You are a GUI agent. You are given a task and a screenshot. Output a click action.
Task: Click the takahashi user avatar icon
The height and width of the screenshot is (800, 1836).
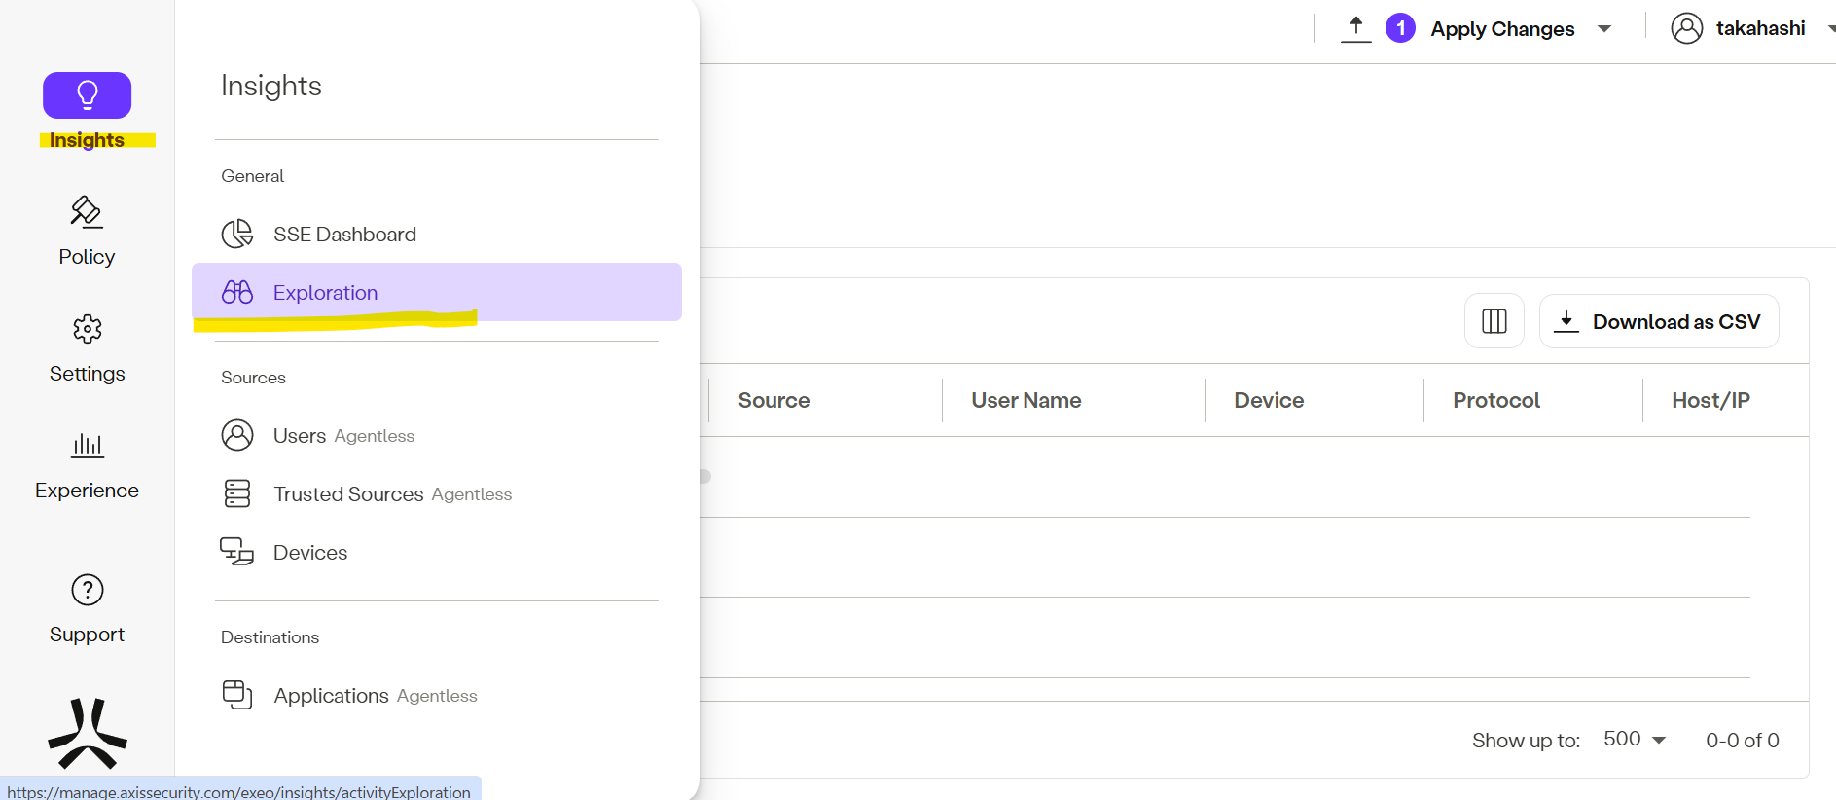tap(1686, 28)
